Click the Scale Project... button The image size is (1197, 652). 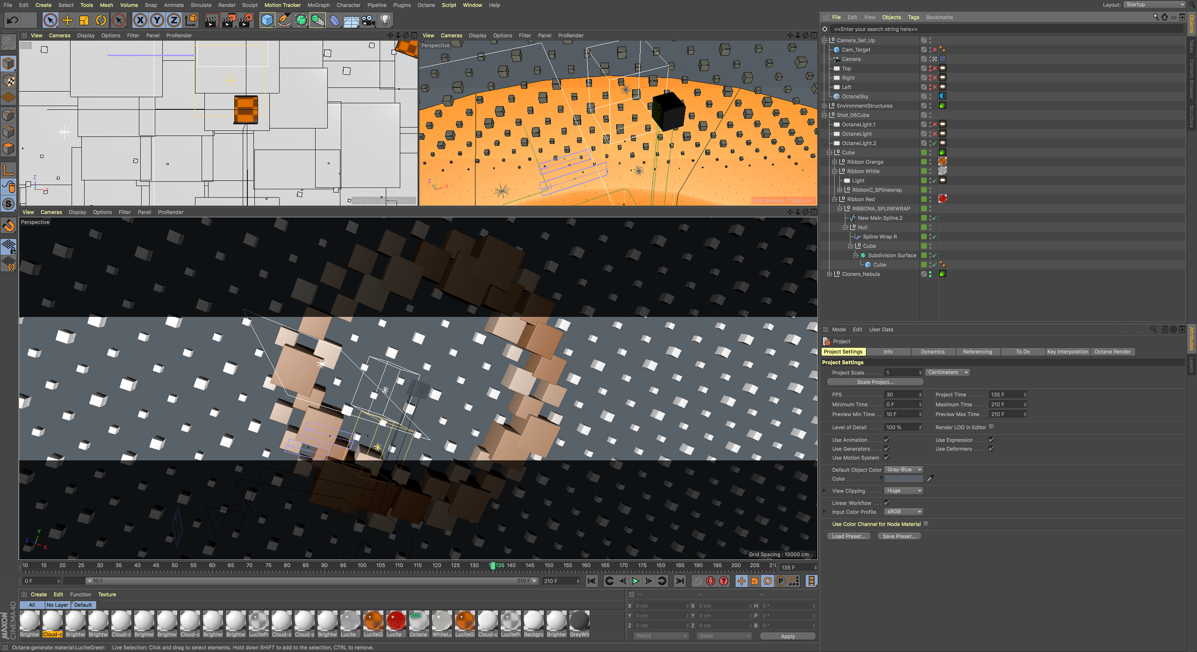click(875, 382)
